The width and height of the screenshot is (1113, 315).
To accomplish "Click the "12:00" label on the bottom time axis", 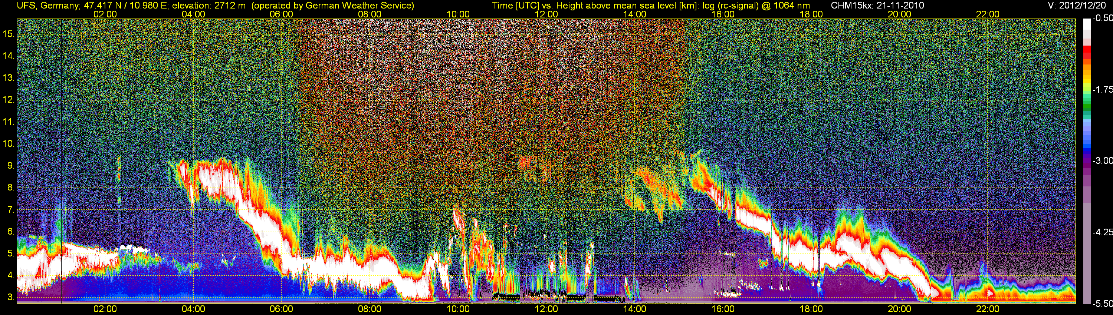I will (546, 309).
